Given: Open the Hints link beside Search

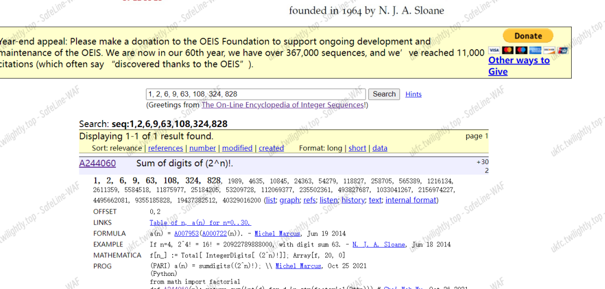Looking at the screenshot, I should click(x=413, y=94).
